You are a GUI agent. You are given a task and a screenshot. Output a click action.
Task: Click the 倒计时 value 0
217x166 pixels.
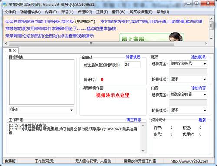pyautogui.click(x=102, y=79)
